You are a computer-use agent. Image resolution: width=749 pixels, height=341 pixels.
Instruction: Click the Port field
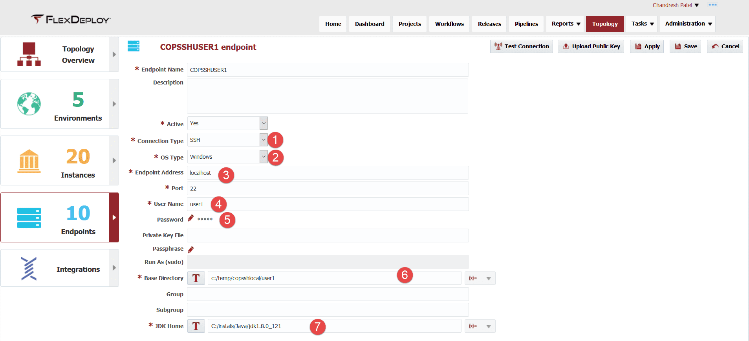328,189
